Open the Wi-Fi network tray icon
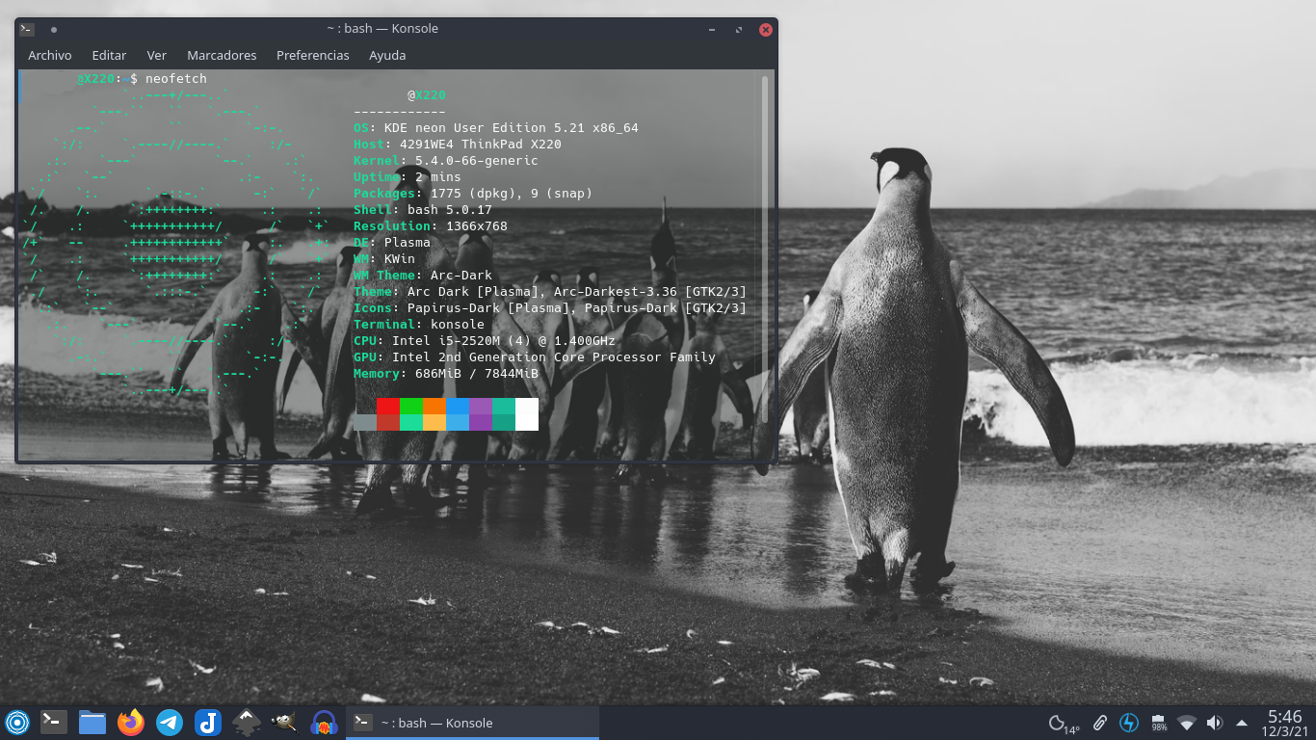 click(1187, 723)
